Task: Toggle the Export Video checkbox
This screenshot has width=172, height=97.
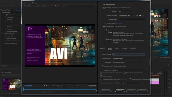Action: 104,26
